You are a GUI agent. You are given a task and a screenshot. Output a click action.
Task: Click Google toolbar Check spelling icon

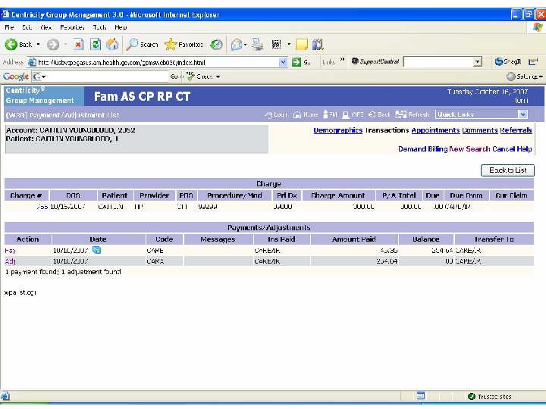pyautogui.click(x=190, y=76)
